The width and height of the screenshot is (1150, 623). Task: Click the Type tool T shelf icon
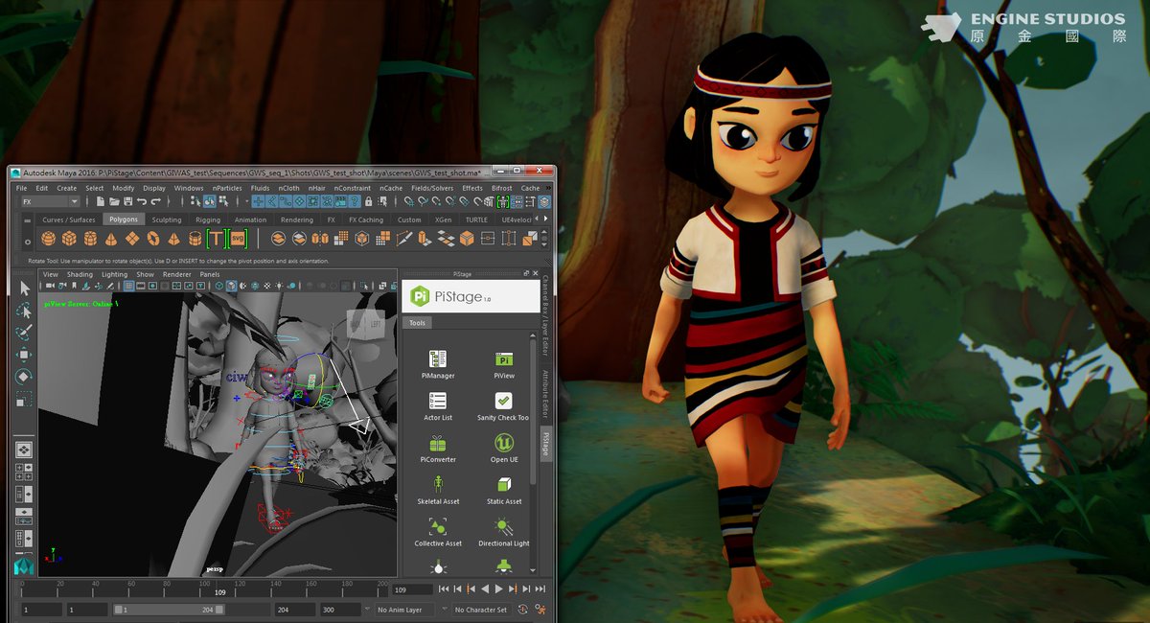pos(216,238)
